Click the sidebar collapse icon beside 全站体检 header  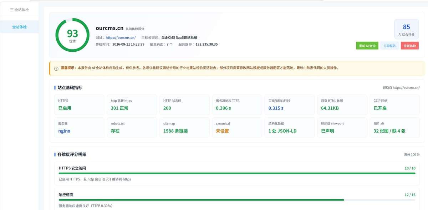pyautogui.click(x=12, y=10)
